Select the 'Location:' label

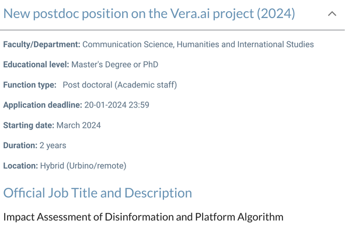20,166
